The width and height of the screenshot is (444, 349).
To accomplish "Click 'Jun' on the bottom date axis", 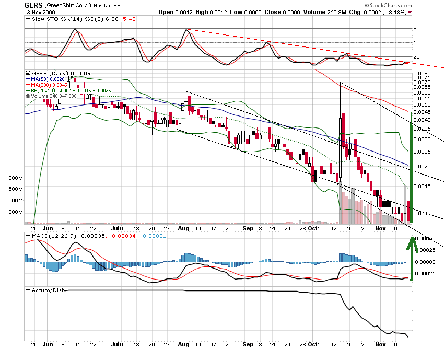I will pos(48,344).
